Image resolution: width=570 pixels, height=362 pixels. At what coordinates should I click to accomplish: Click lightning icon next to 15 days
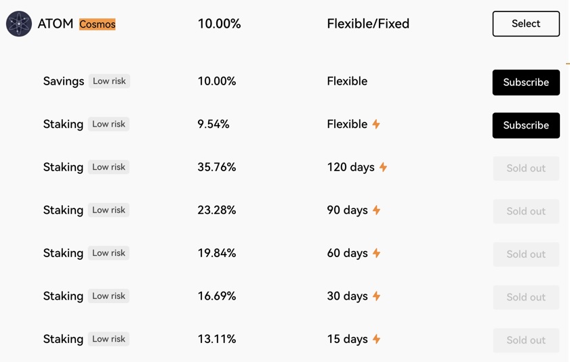pos(376,339)
